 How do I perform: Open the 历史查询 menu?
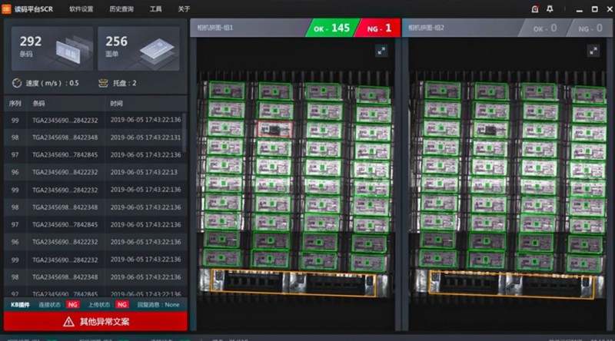(x=121, y=9)
